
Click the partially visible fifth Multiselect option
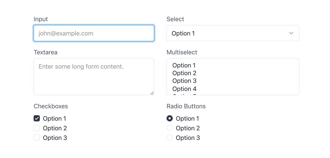coord(184,94)
